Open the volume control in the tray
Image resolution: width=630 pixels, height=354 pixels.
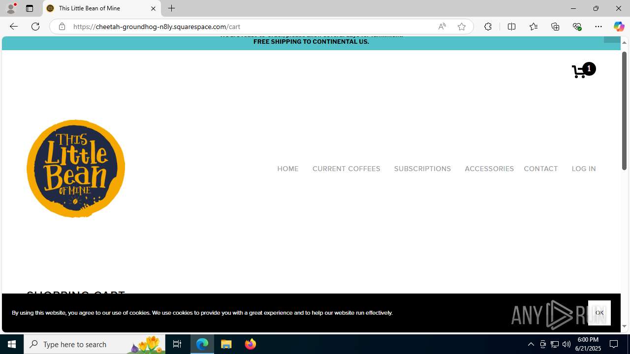(567, 344)
